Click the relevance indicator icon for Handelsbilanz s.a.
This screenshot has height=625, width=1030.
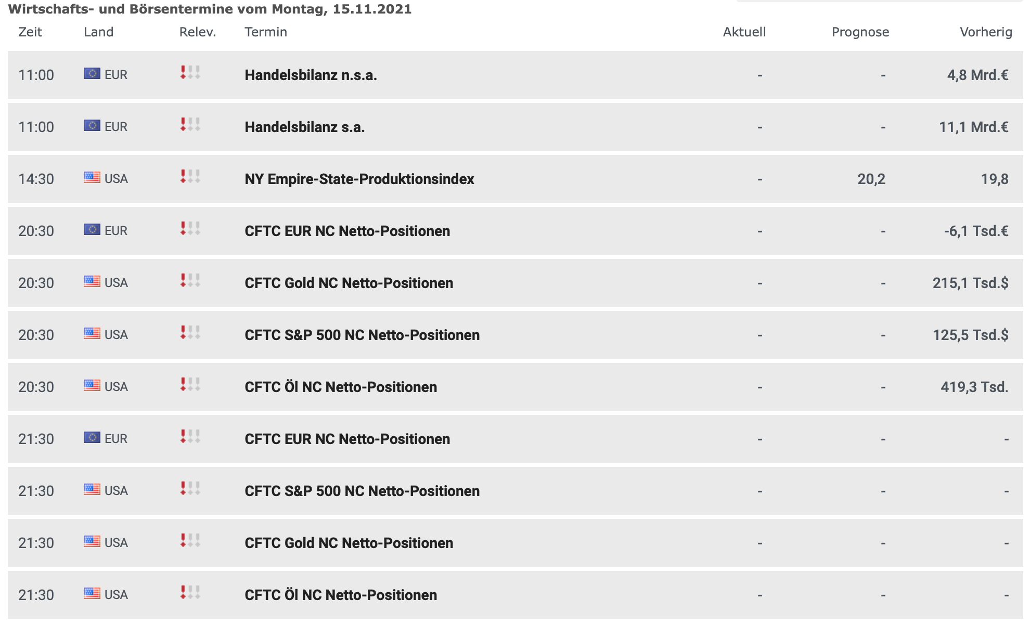tap(190, 125)
